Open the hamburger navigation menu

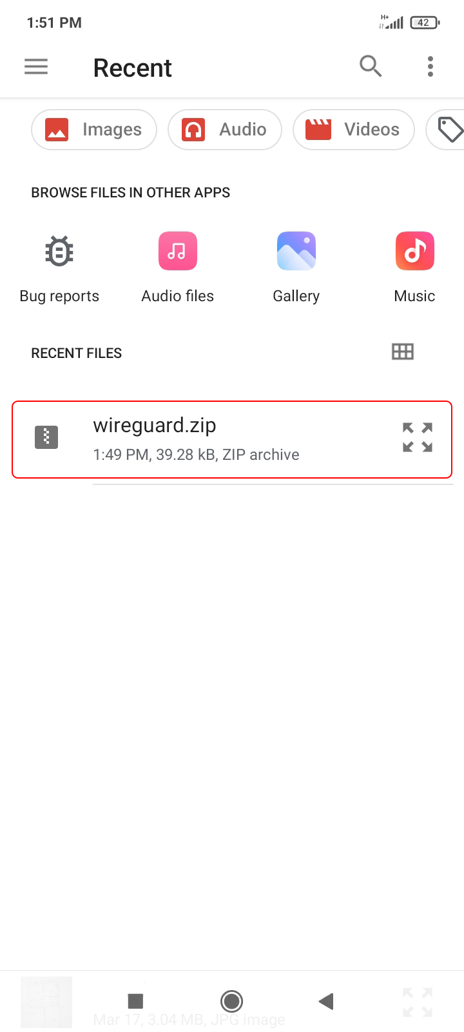pyautogui.click(x=36, y=66)
